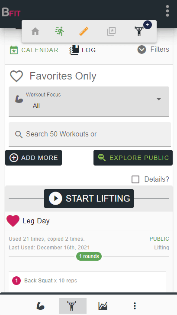The height and width of the screenshot is (315, 177).
Task: Open the three-dot menu in header
Action: 167,11
